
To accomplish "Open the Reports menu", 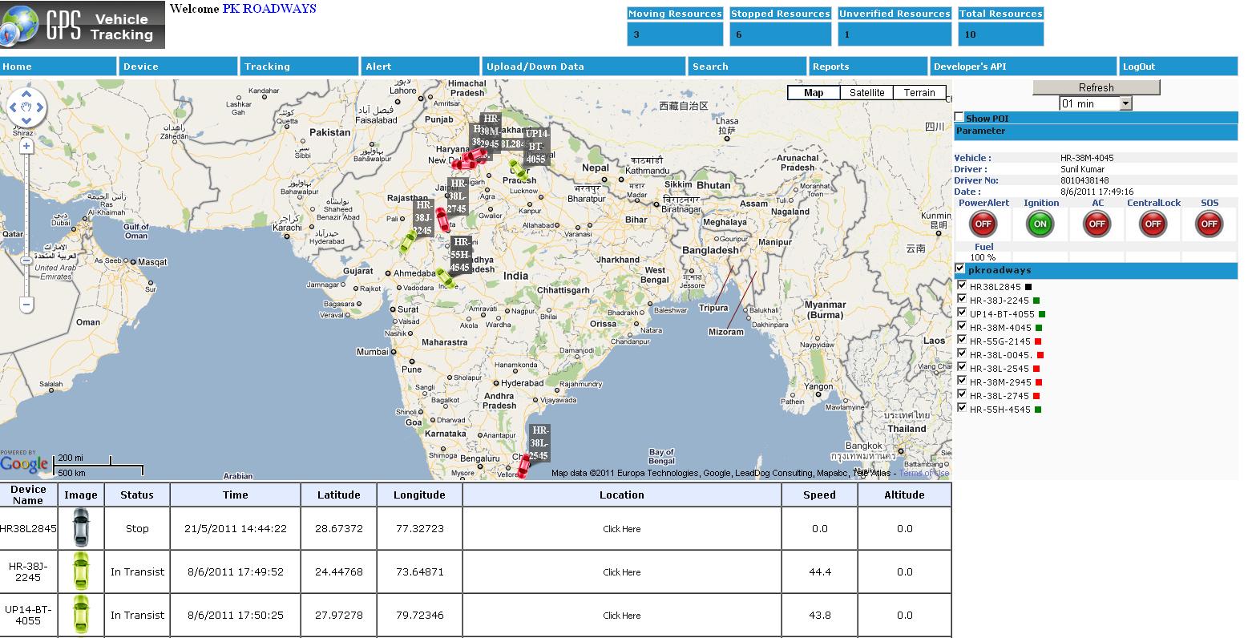I will 868,67.
